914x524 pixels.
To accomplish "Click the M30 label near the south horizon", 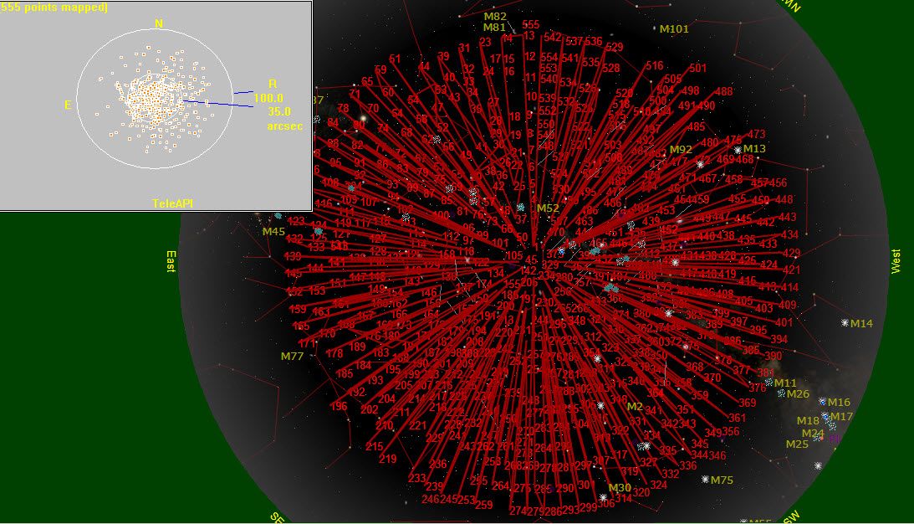I will point(620,488).
